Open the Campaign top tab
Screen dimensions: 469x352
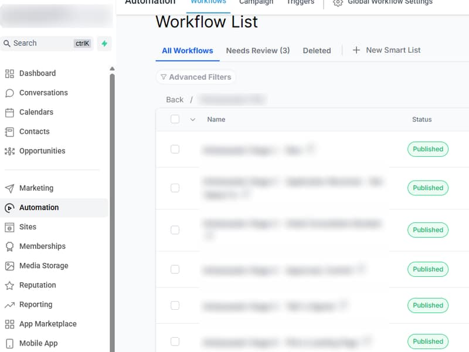point(256,2)
